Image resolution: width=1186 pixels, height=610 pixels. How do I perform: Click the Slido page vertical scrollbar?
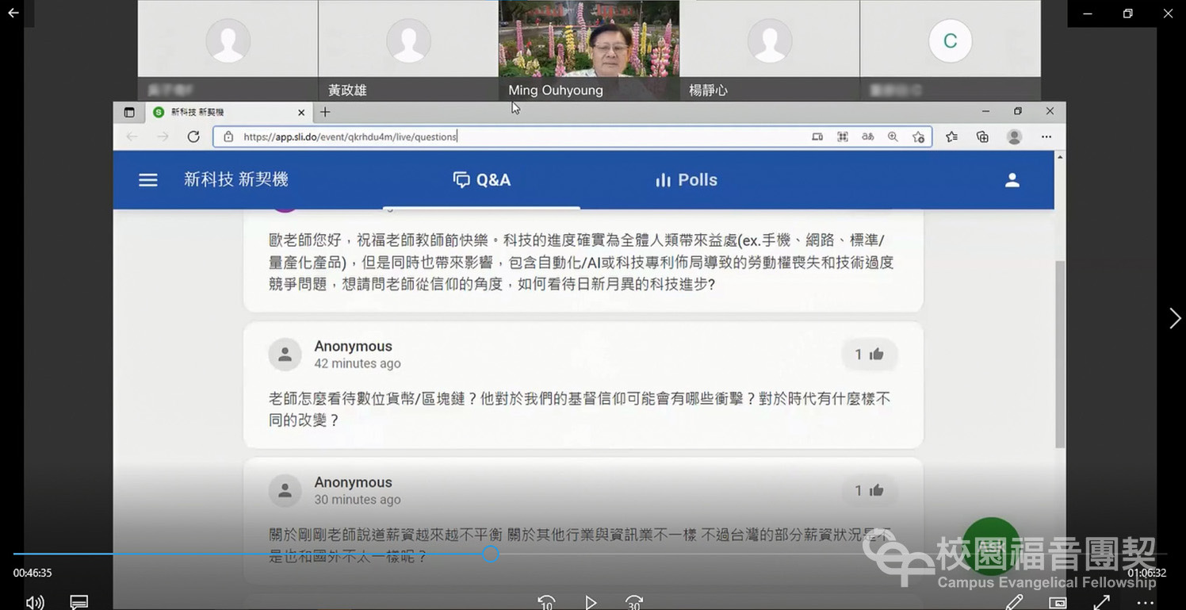(1060, 354)
